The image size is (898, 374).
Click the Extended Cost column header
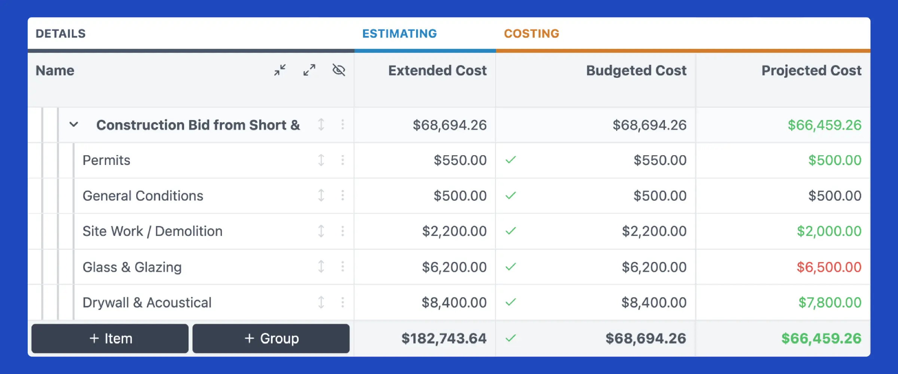point(437,70)
